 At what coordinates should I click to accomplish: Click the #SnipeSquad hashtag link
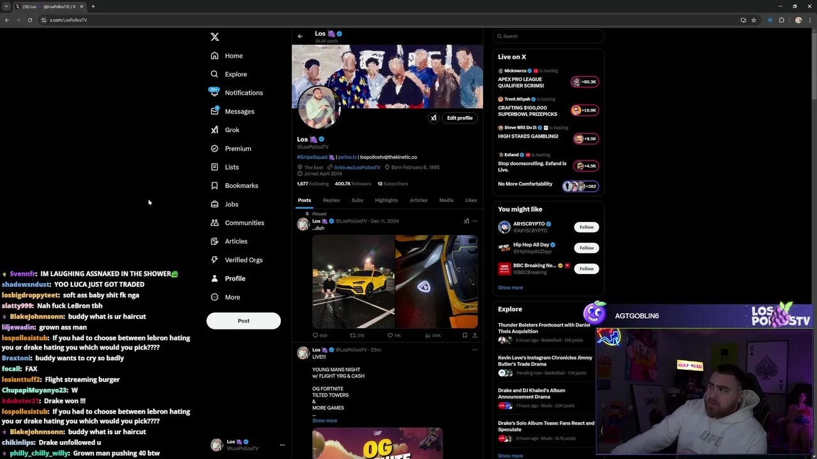coord(312,157)
